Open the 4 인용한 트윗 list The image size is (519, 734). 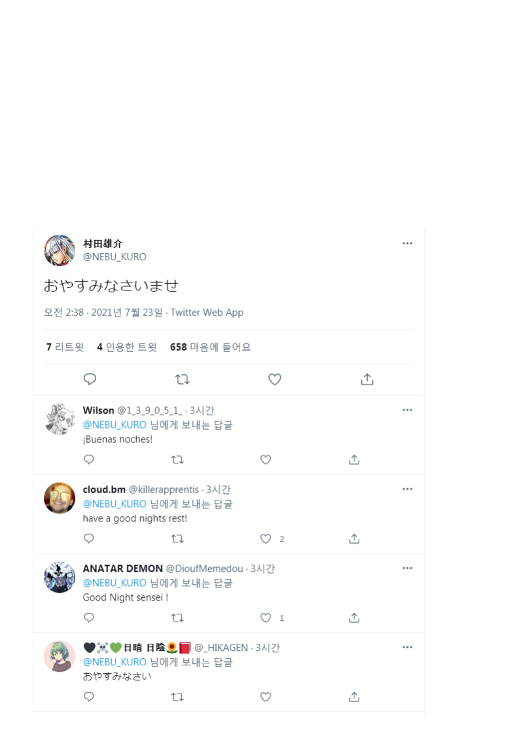pos(127,347)
